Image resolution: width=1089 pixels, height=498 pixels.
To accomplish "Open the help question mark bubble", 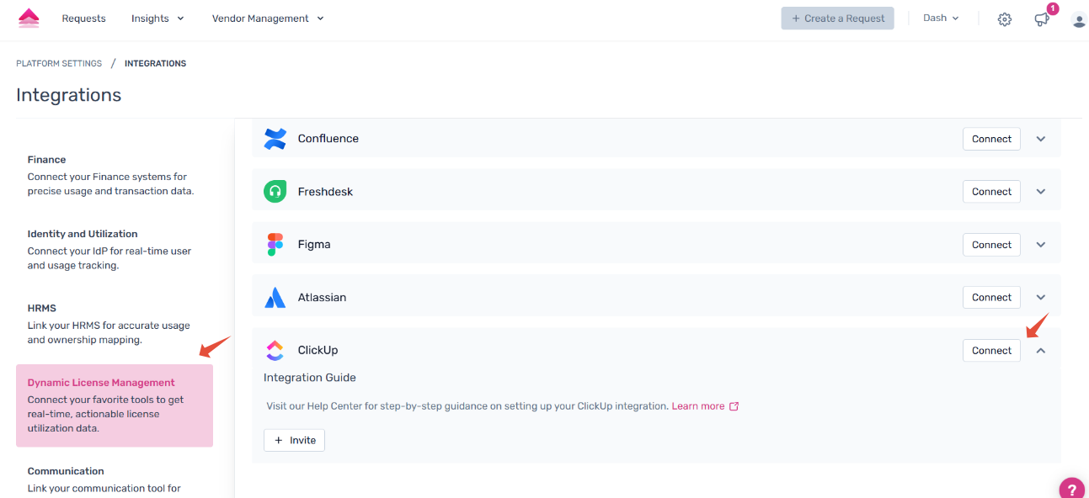I will 1071,489.
